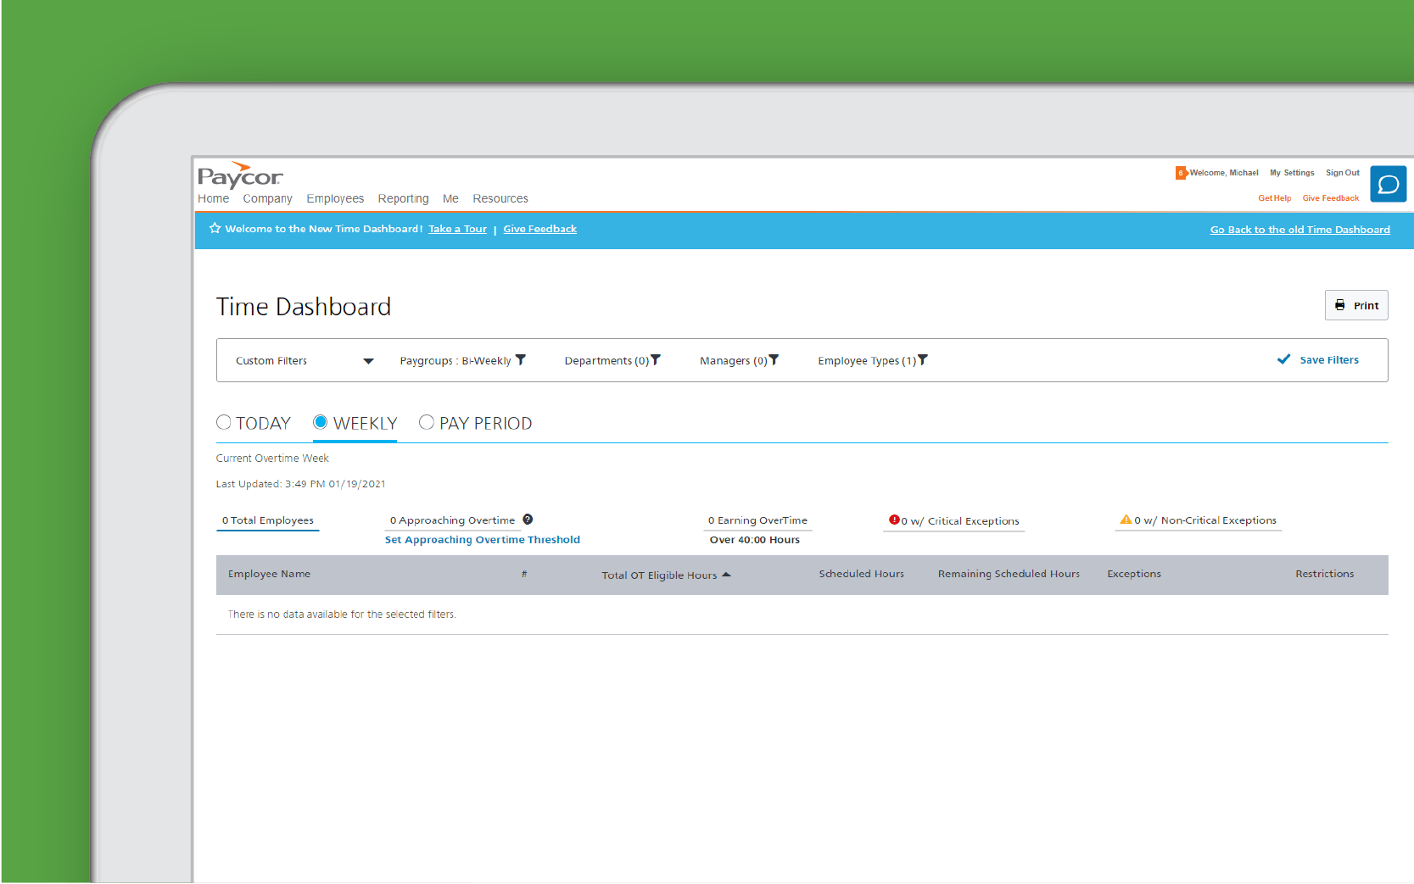
Task: Sort by Employee Name column header
Action: pos(269,574)
